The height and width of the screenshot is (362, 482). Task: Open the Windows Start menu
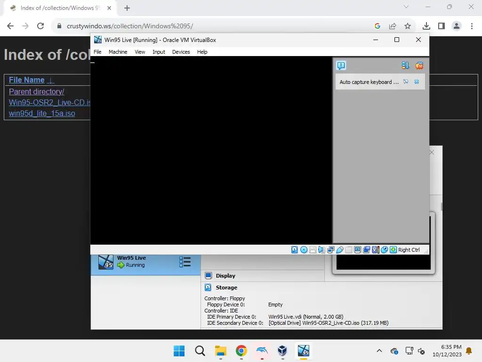coord(179,351)
